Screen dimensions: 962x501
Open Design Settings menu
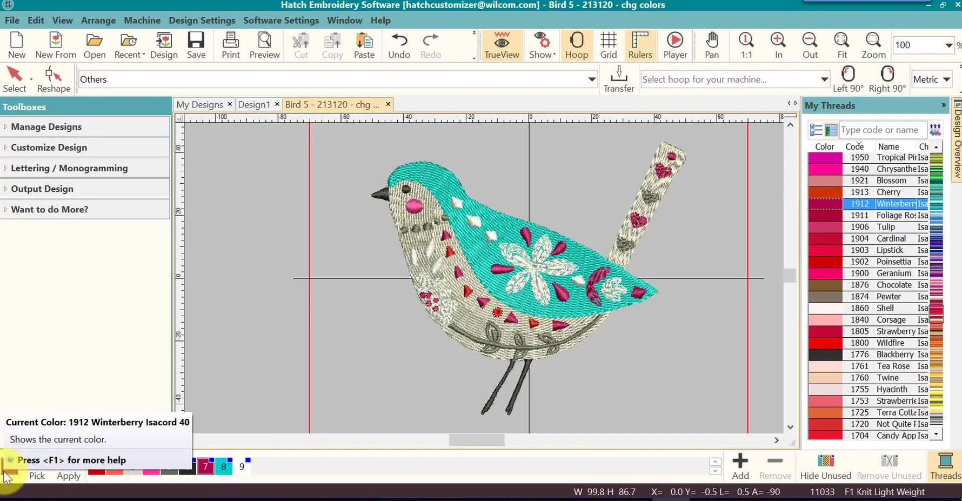[202, 21]
